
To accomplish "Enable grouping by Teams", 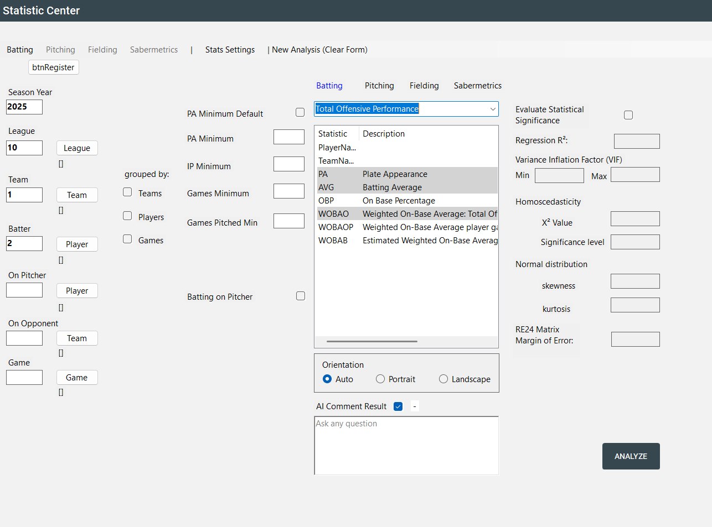I will coord(127,192).
